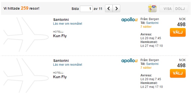The width and height of the screenshot is (192, 96).
Task: Click the Apollo logo in first result
Action: click(130, 20)
